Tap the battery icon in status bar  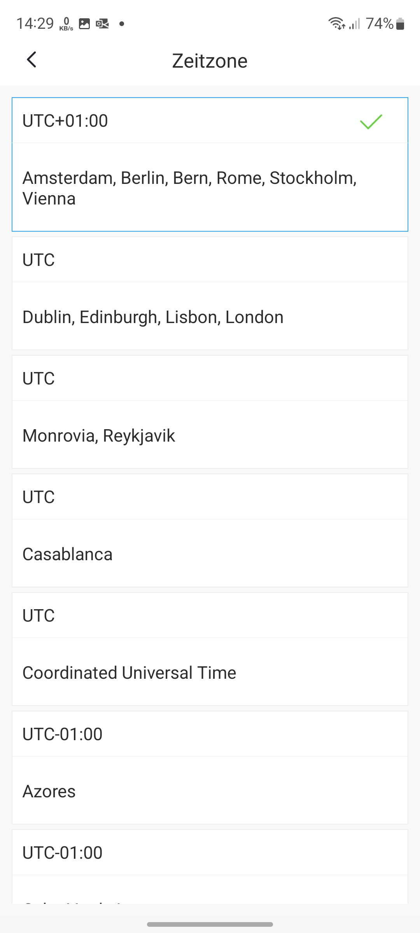pos(400,24)
